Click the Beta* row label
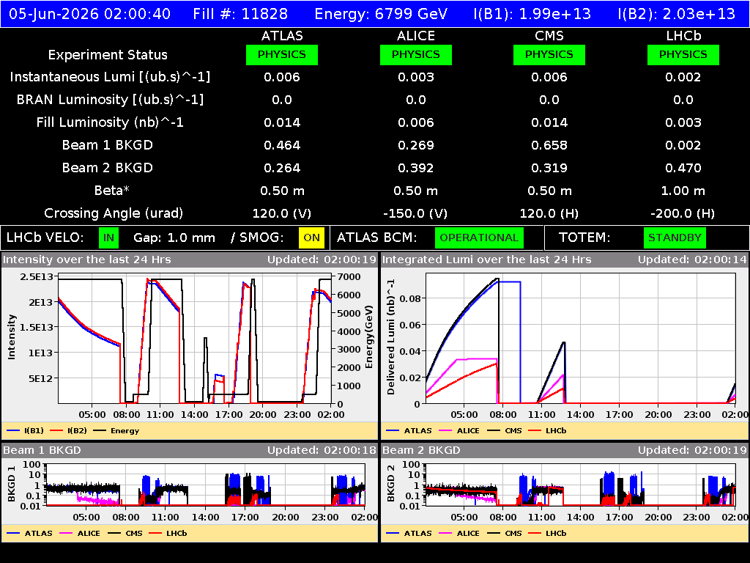The width and height of the screenshot is (750, 563). [112, 191]
